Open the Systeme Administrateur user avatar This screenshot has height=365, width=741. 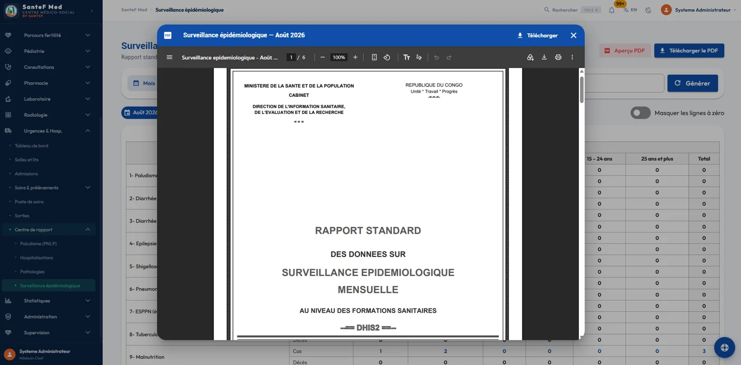click(666, 10)
